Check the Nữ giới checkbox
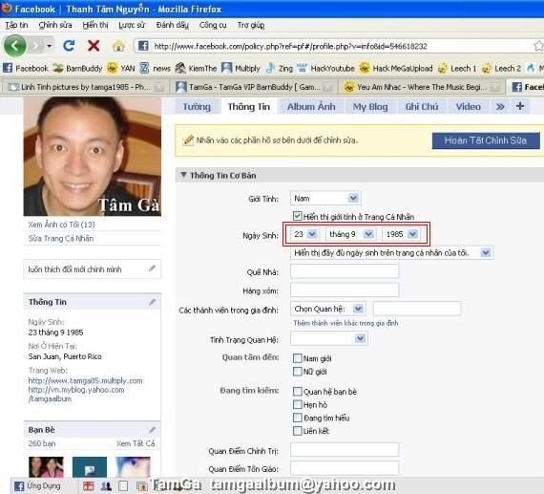 coord(298,372)
